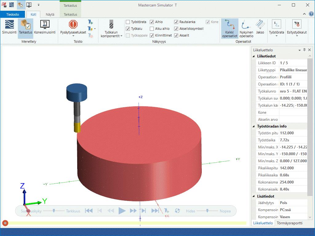Screen dimensions: 315x236
Task: Expand Esitystyökalut dropdown arrow
Action: tap(297, 36)
